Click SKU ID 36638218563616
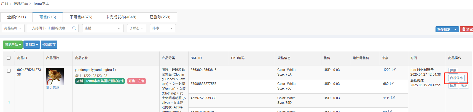 click(x=203, y=70)
